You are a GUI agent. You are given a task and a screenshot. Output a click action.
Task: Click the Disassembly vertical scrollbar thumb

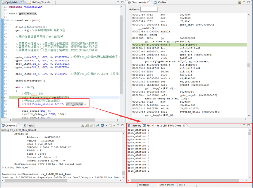point(249,65)
